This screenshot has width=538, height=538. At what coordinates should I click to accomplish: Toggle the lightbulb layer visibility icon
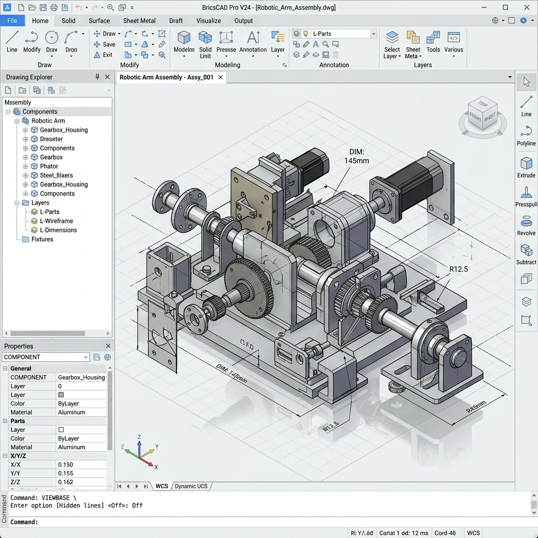305,34
